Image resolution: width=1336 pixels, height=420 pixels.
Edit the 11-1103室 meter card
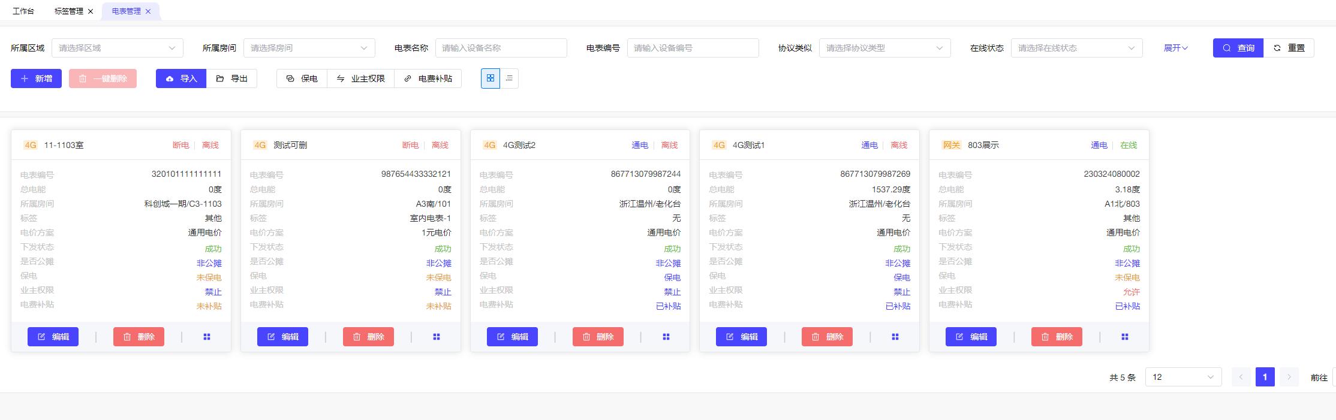tap(53, 337)
